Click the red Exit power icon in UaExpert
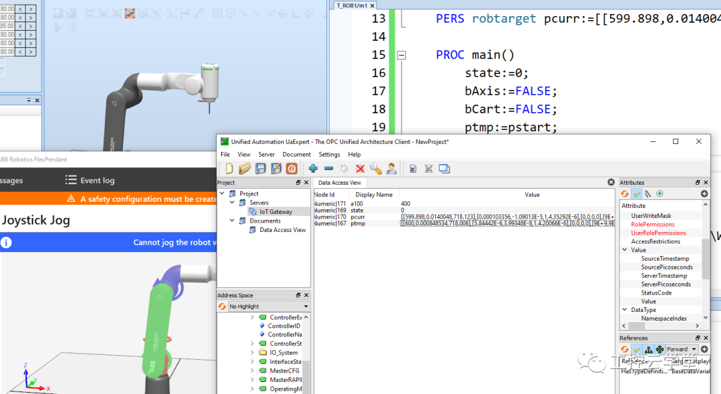The height and width of the screenshot is (394, 721). click(x=292, y=169)
